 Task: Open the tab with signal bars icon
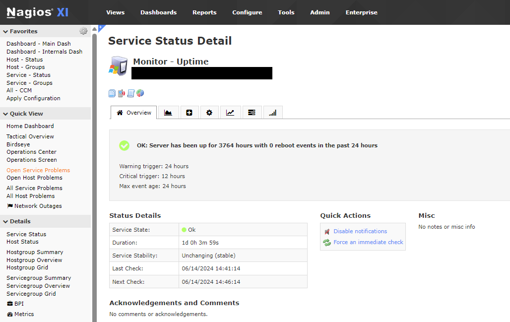(272, 113)
